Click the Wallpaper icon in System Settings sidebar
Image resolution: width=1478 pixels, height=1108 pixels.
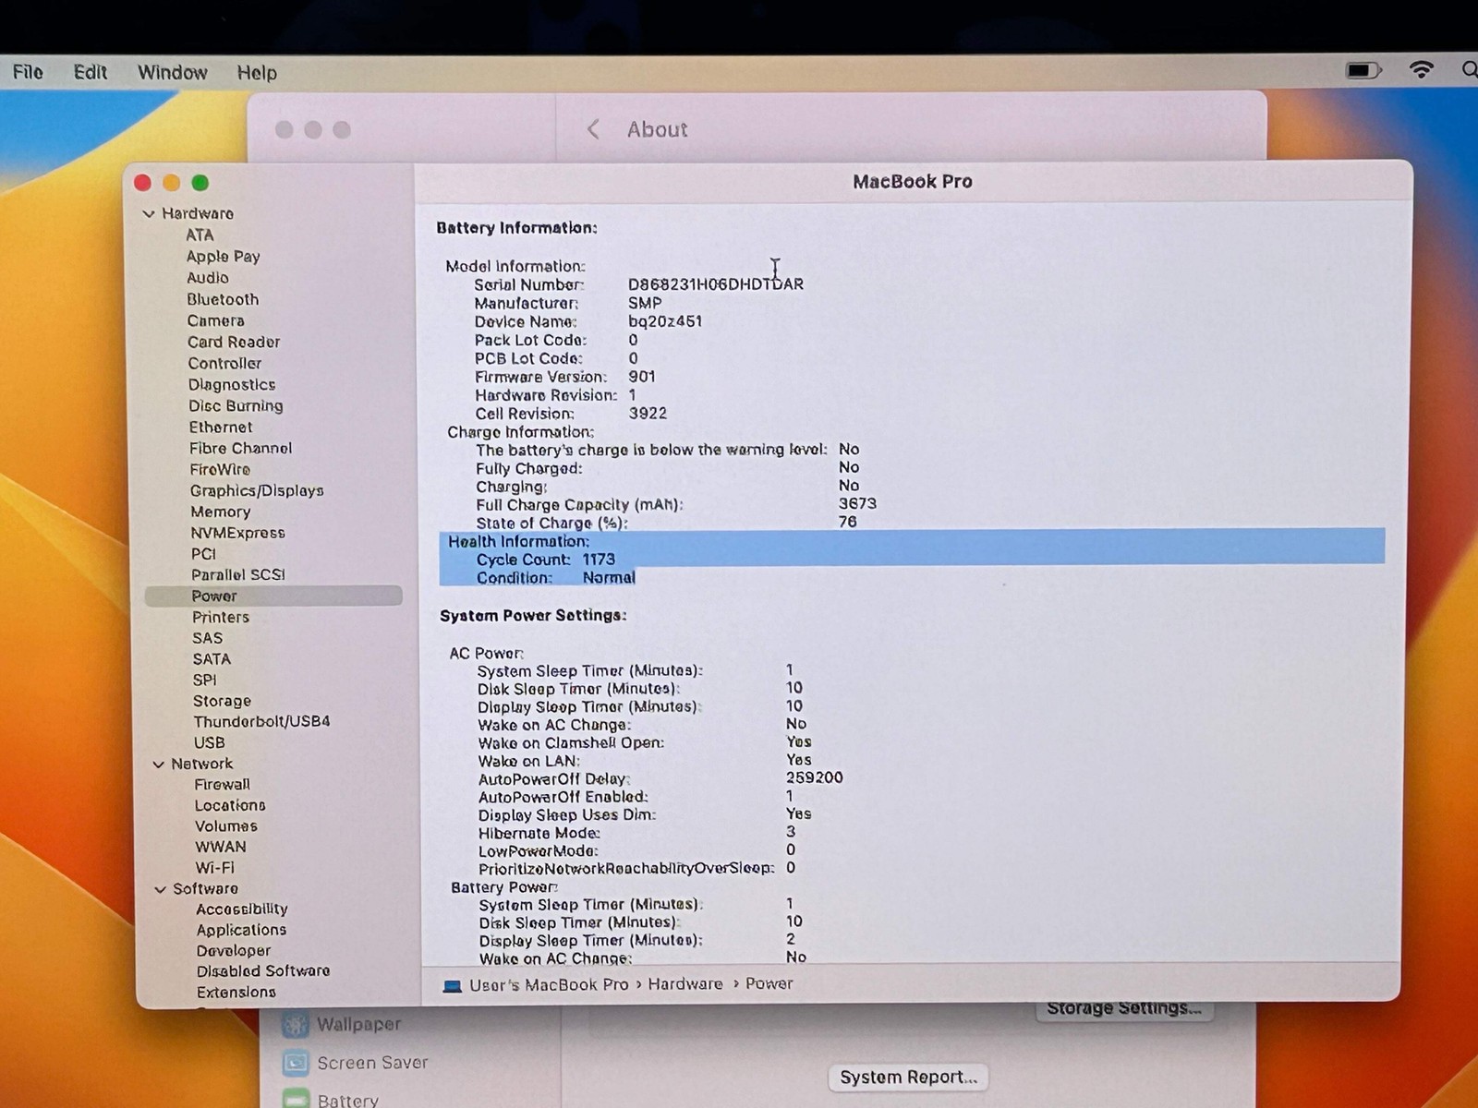(x=295, y=1024)
